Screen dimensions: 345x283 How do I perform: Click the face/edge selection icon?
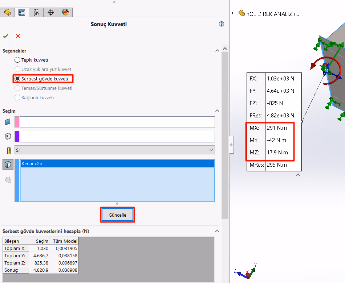pyautogui.click(x=8, y=165)
